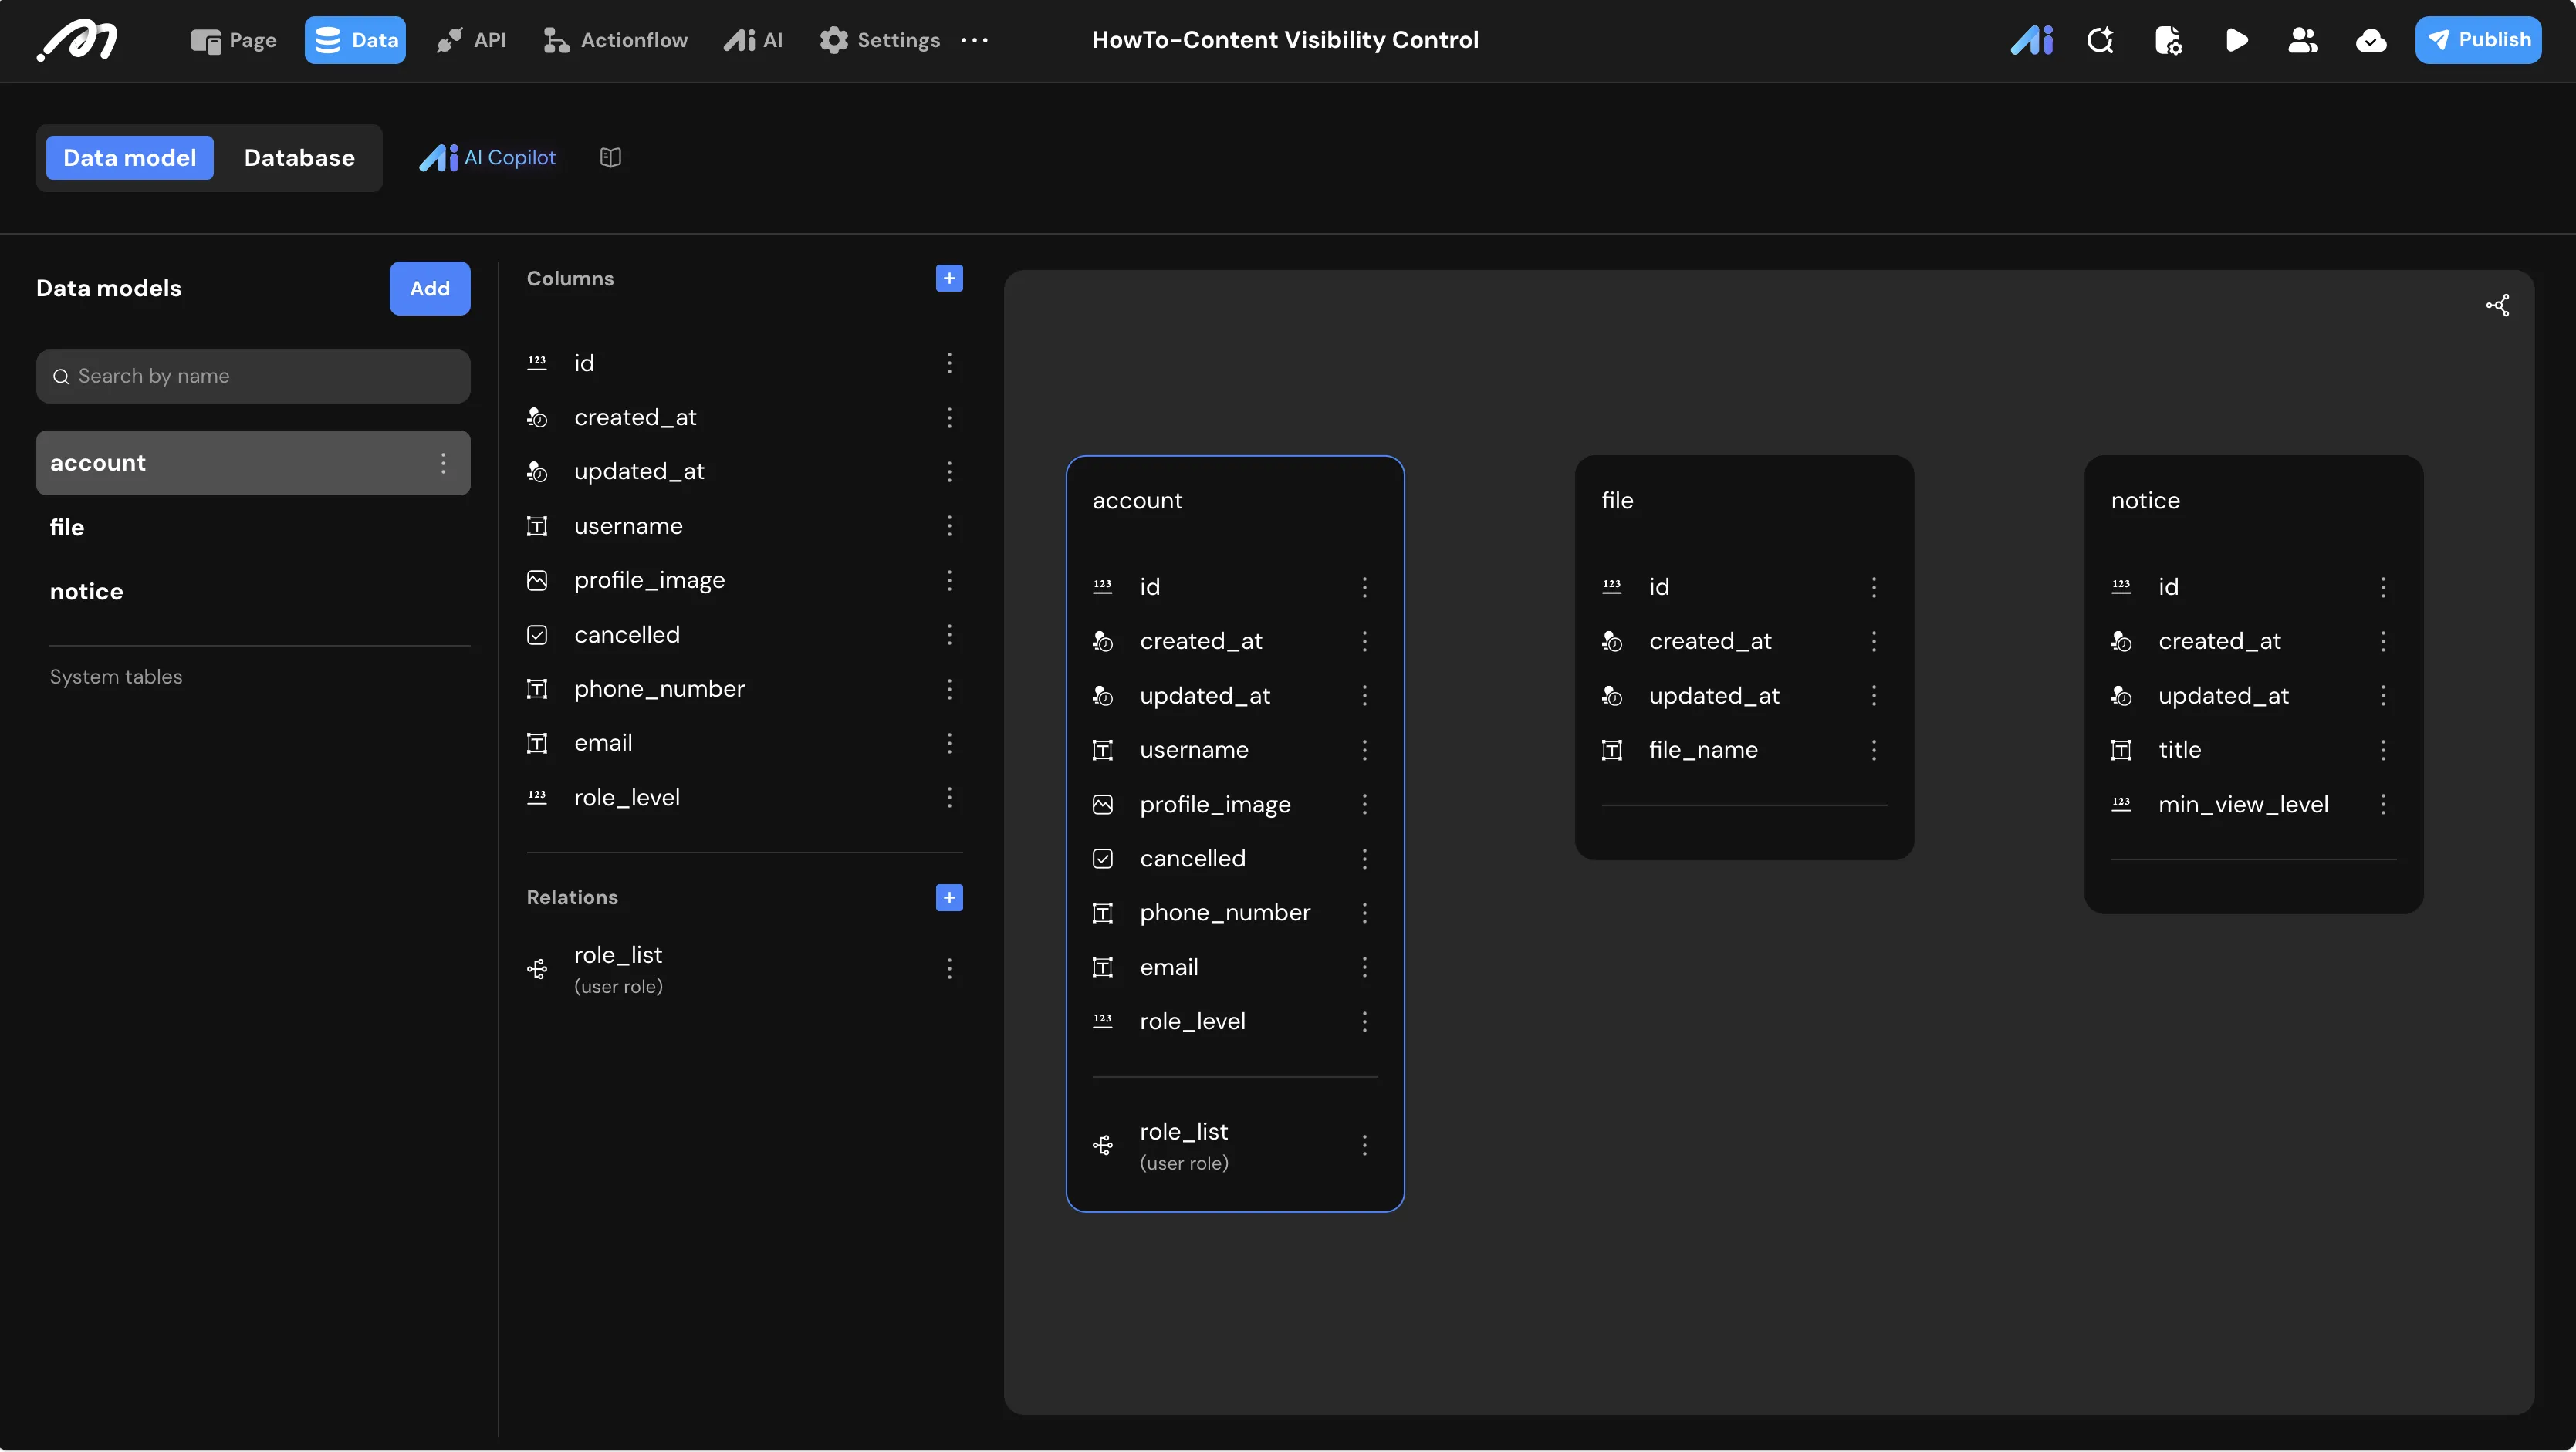This screenshot has width=2576, height=1452.
Task: Open account model options menu in sidebar
Action: pyautogui.click(x=443, y=463)
